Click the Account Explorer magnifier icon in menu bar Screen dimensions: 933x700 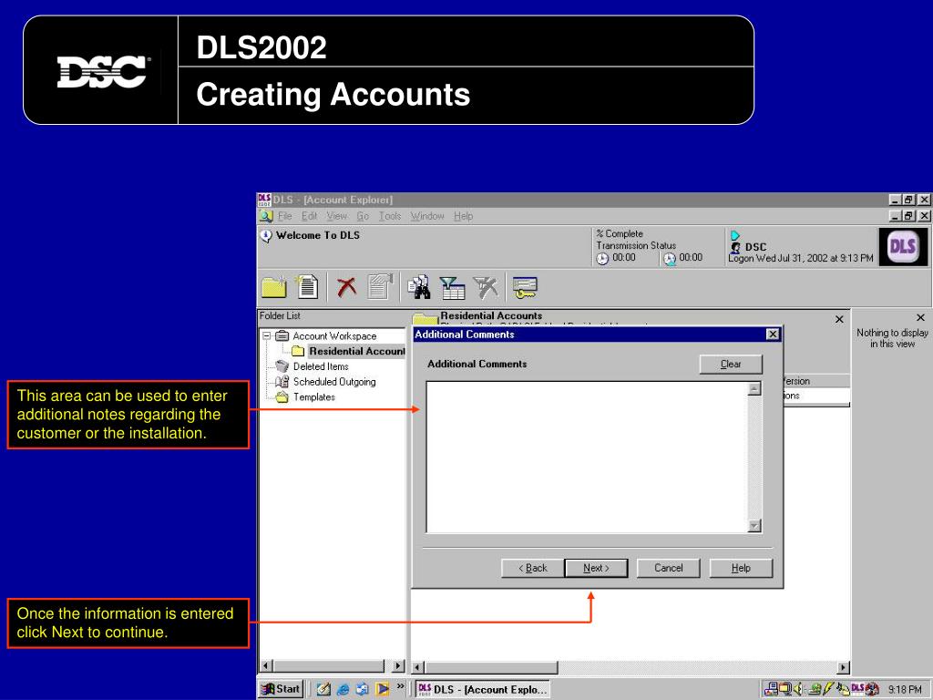coord(266,216)
